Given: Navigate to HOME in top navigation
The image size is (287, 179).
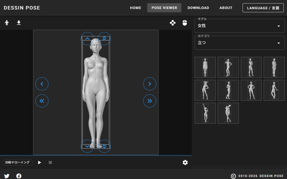Looking at the screenshot, I should (x=135, y=8).
